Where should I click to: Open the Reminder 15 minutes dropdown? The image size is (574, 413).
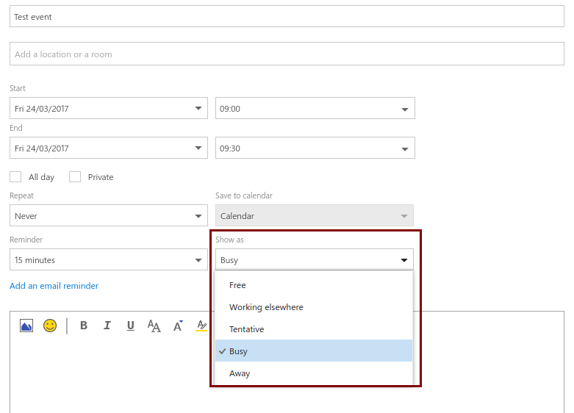(x=198, y=260)
